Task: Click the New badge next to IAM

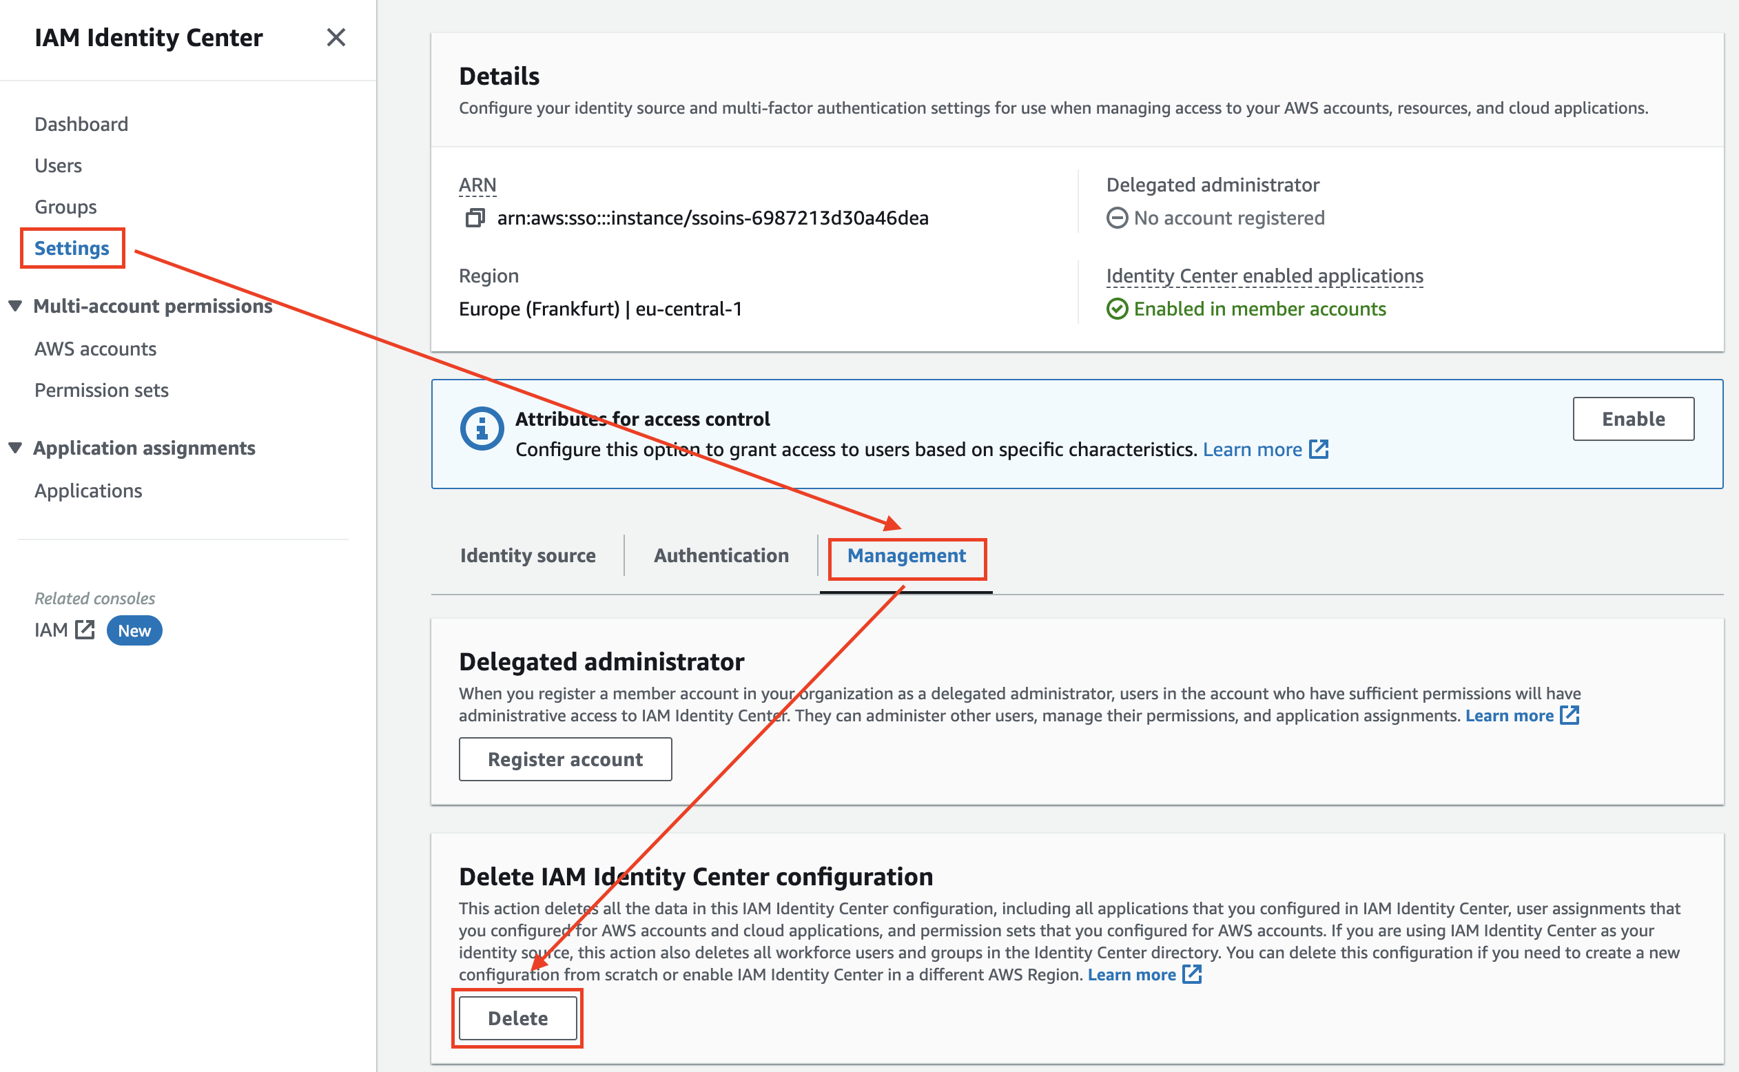Action: [134, 630]
